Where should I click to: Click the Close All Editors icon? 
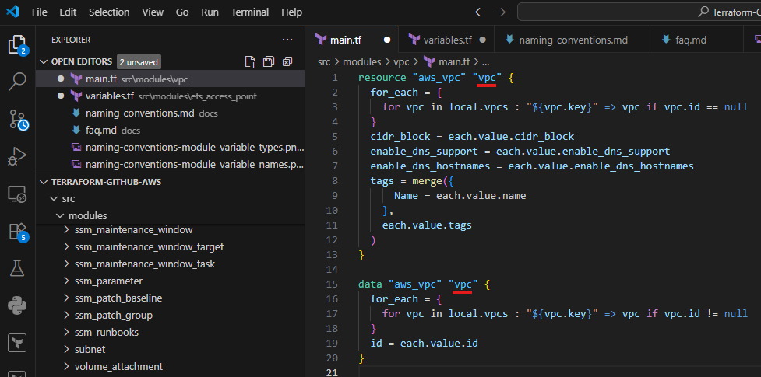pyautogui.click(x=287, y=61)
